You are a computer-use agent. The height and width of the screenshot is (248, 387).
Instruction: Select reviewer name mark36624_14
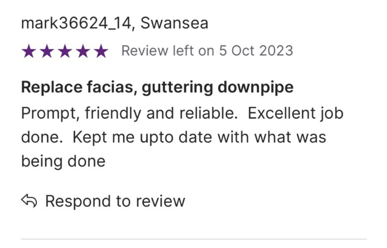click(76, 23)
